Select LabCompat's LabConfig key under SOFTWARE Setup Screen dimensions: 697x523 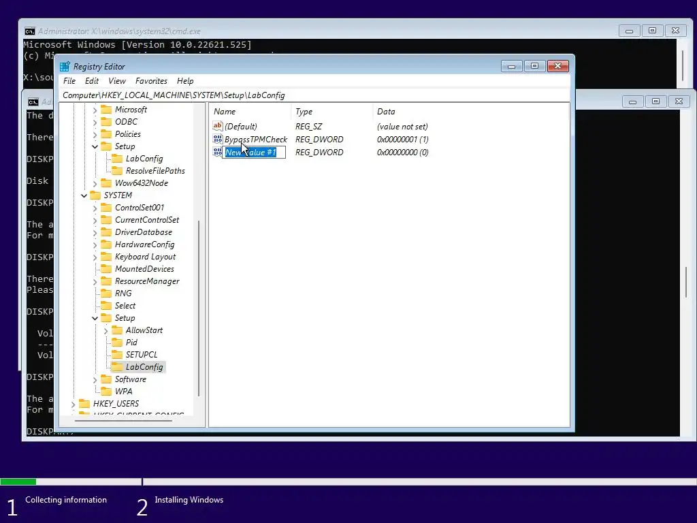[x=144, y=159]
